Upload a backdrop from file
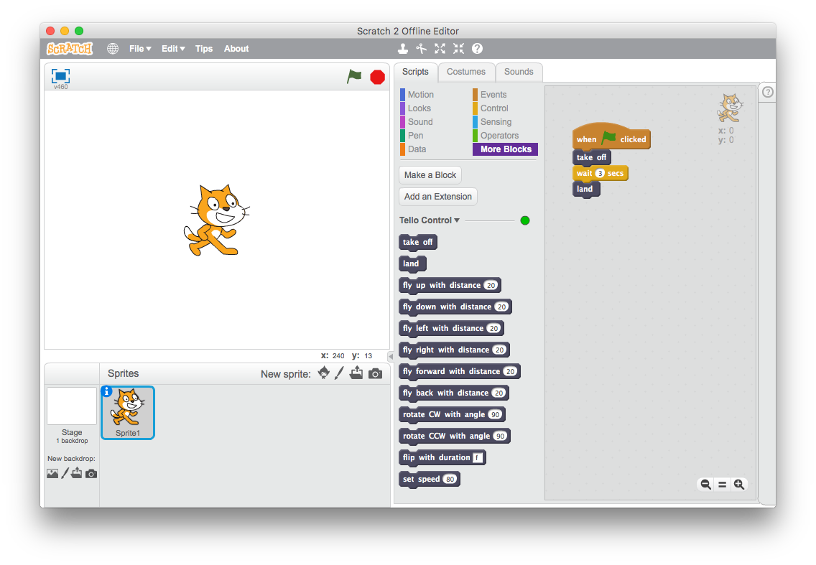816x565 pixels. tap(76, 473)
